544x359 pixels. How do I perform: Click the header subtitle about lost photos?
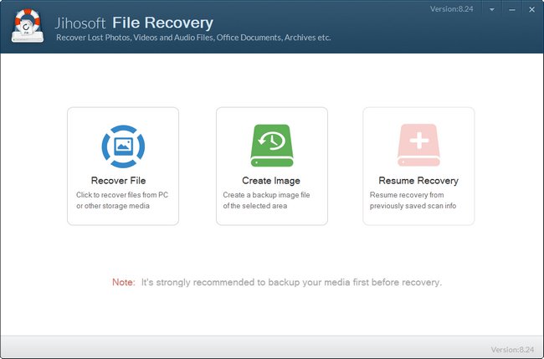point(193,38)
